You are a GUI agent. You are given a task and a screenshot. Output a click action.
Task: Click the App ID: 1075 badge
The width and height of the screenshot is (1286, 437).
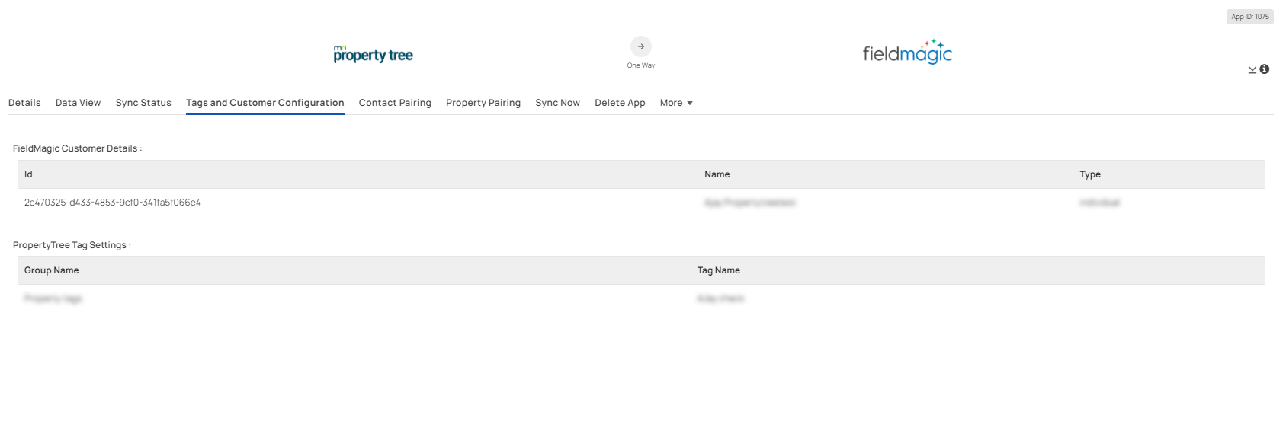coord(1250,17)
